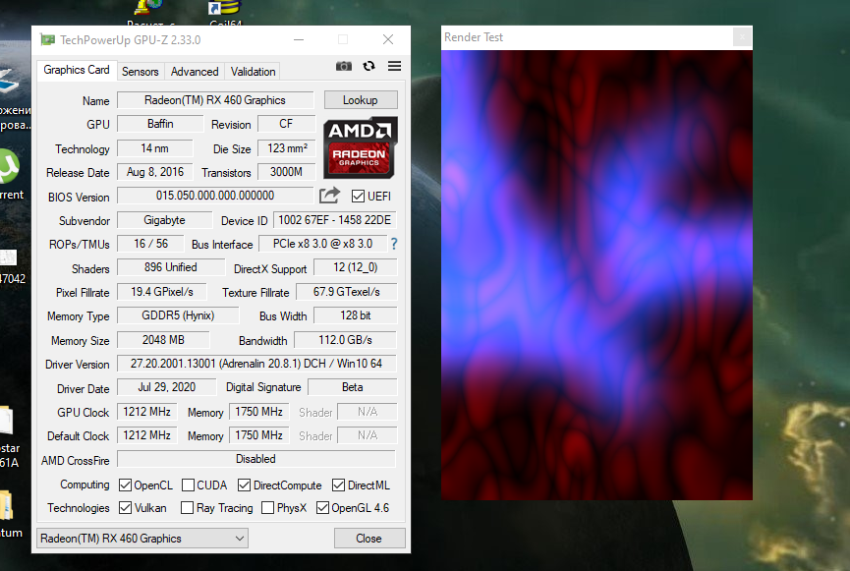Screen dimensions: 850x571
Task: Click the Revision CF field
Action: coord(287,124)
